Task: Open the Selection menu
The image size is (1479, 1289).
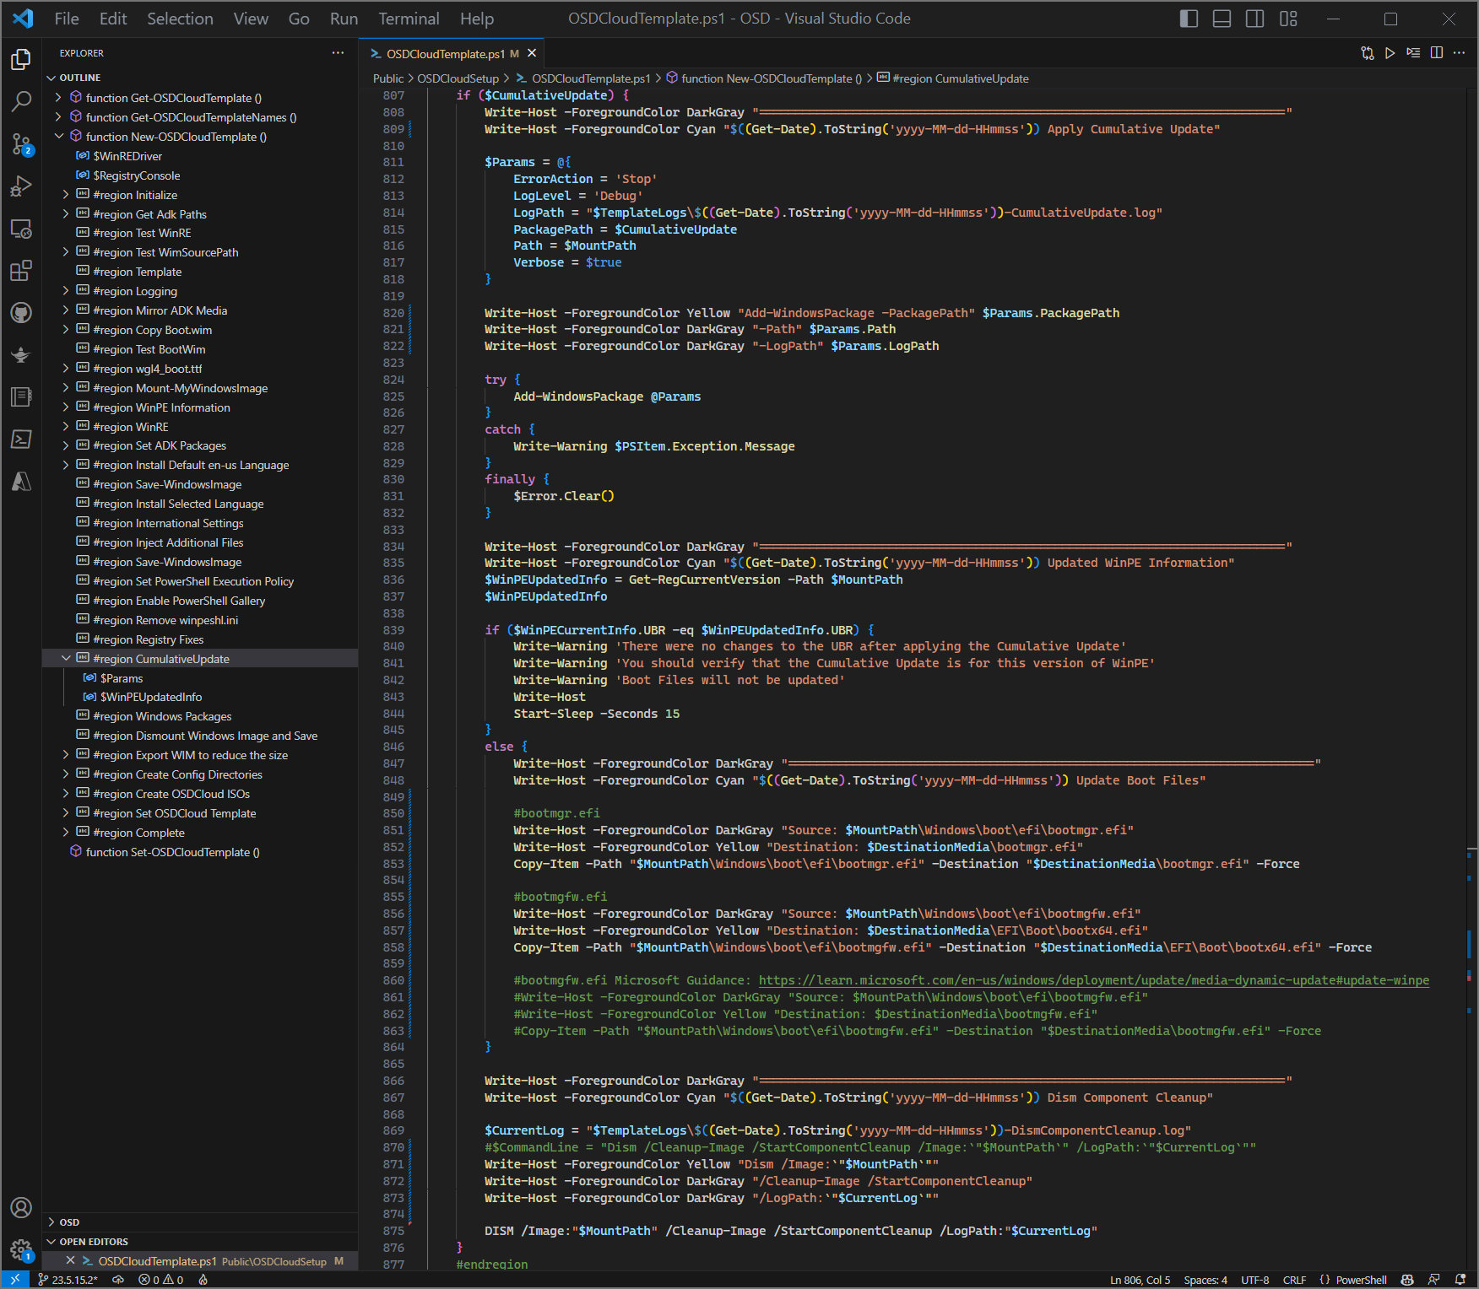Action: tap(180, 19)
